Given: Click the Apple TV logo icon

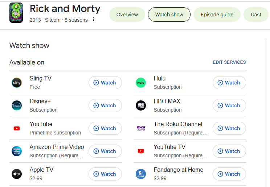Looking at the screenshot, I should pyautogui.click(x=17, y=174).
